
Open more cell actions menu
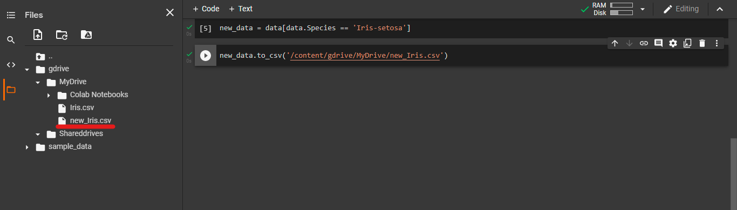click(716, 43)
